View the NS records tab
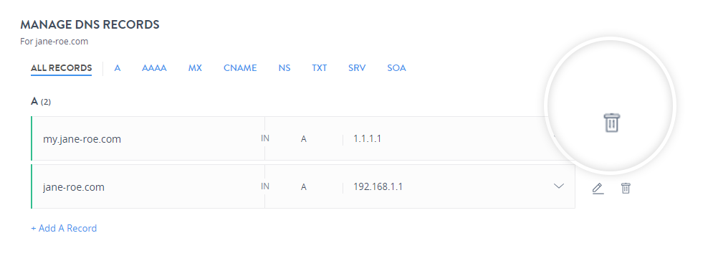708x261 pixels. [284, 68]
